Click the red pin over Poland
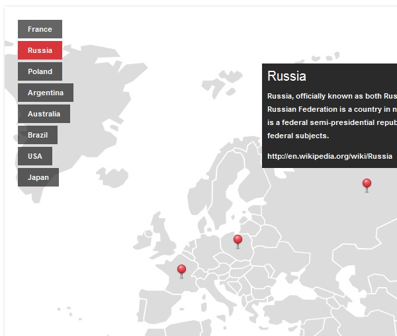Image resolution: width=397 pixels, height=336 pixels. click(238, 240)
